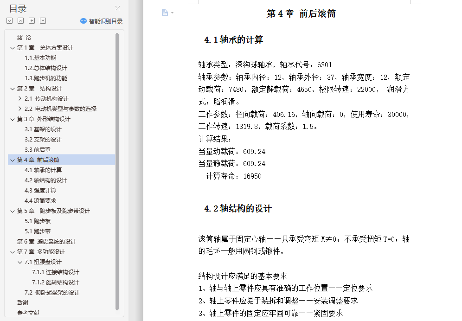
Task: Go to 4.3 强度计算 heading
Action: pos(40,190)
